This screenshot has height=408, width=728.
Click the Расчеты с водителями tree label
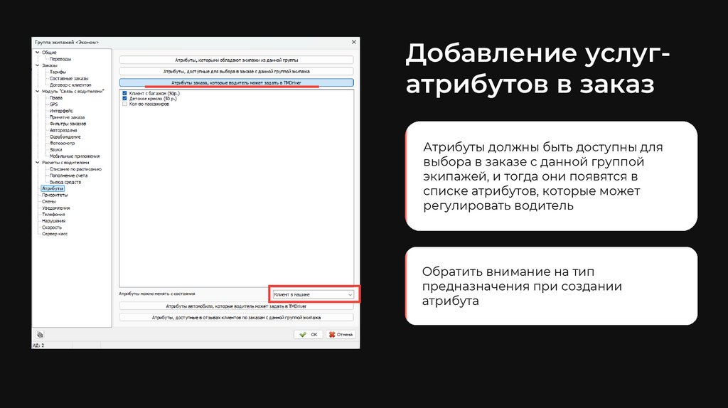(65, 163)
